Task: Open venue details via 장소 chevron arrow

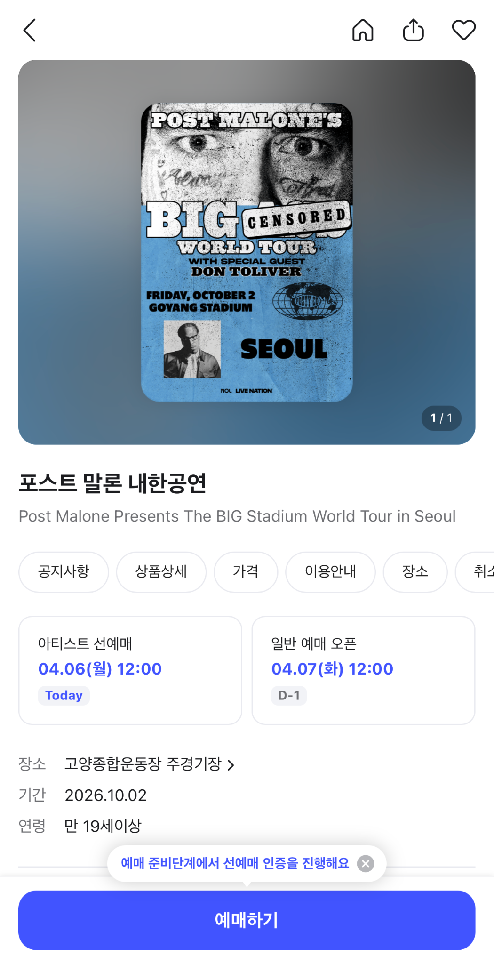Action: pyautogui.click(x=231, y=763)
